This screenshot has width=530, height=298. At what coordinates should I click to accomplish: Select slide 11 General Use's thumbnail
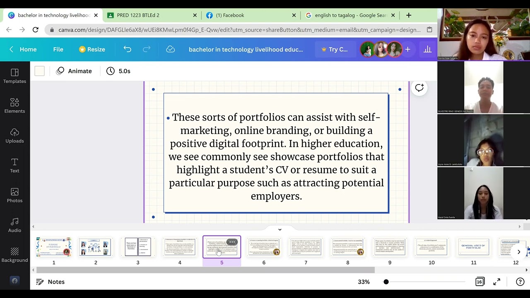(474, 247)
